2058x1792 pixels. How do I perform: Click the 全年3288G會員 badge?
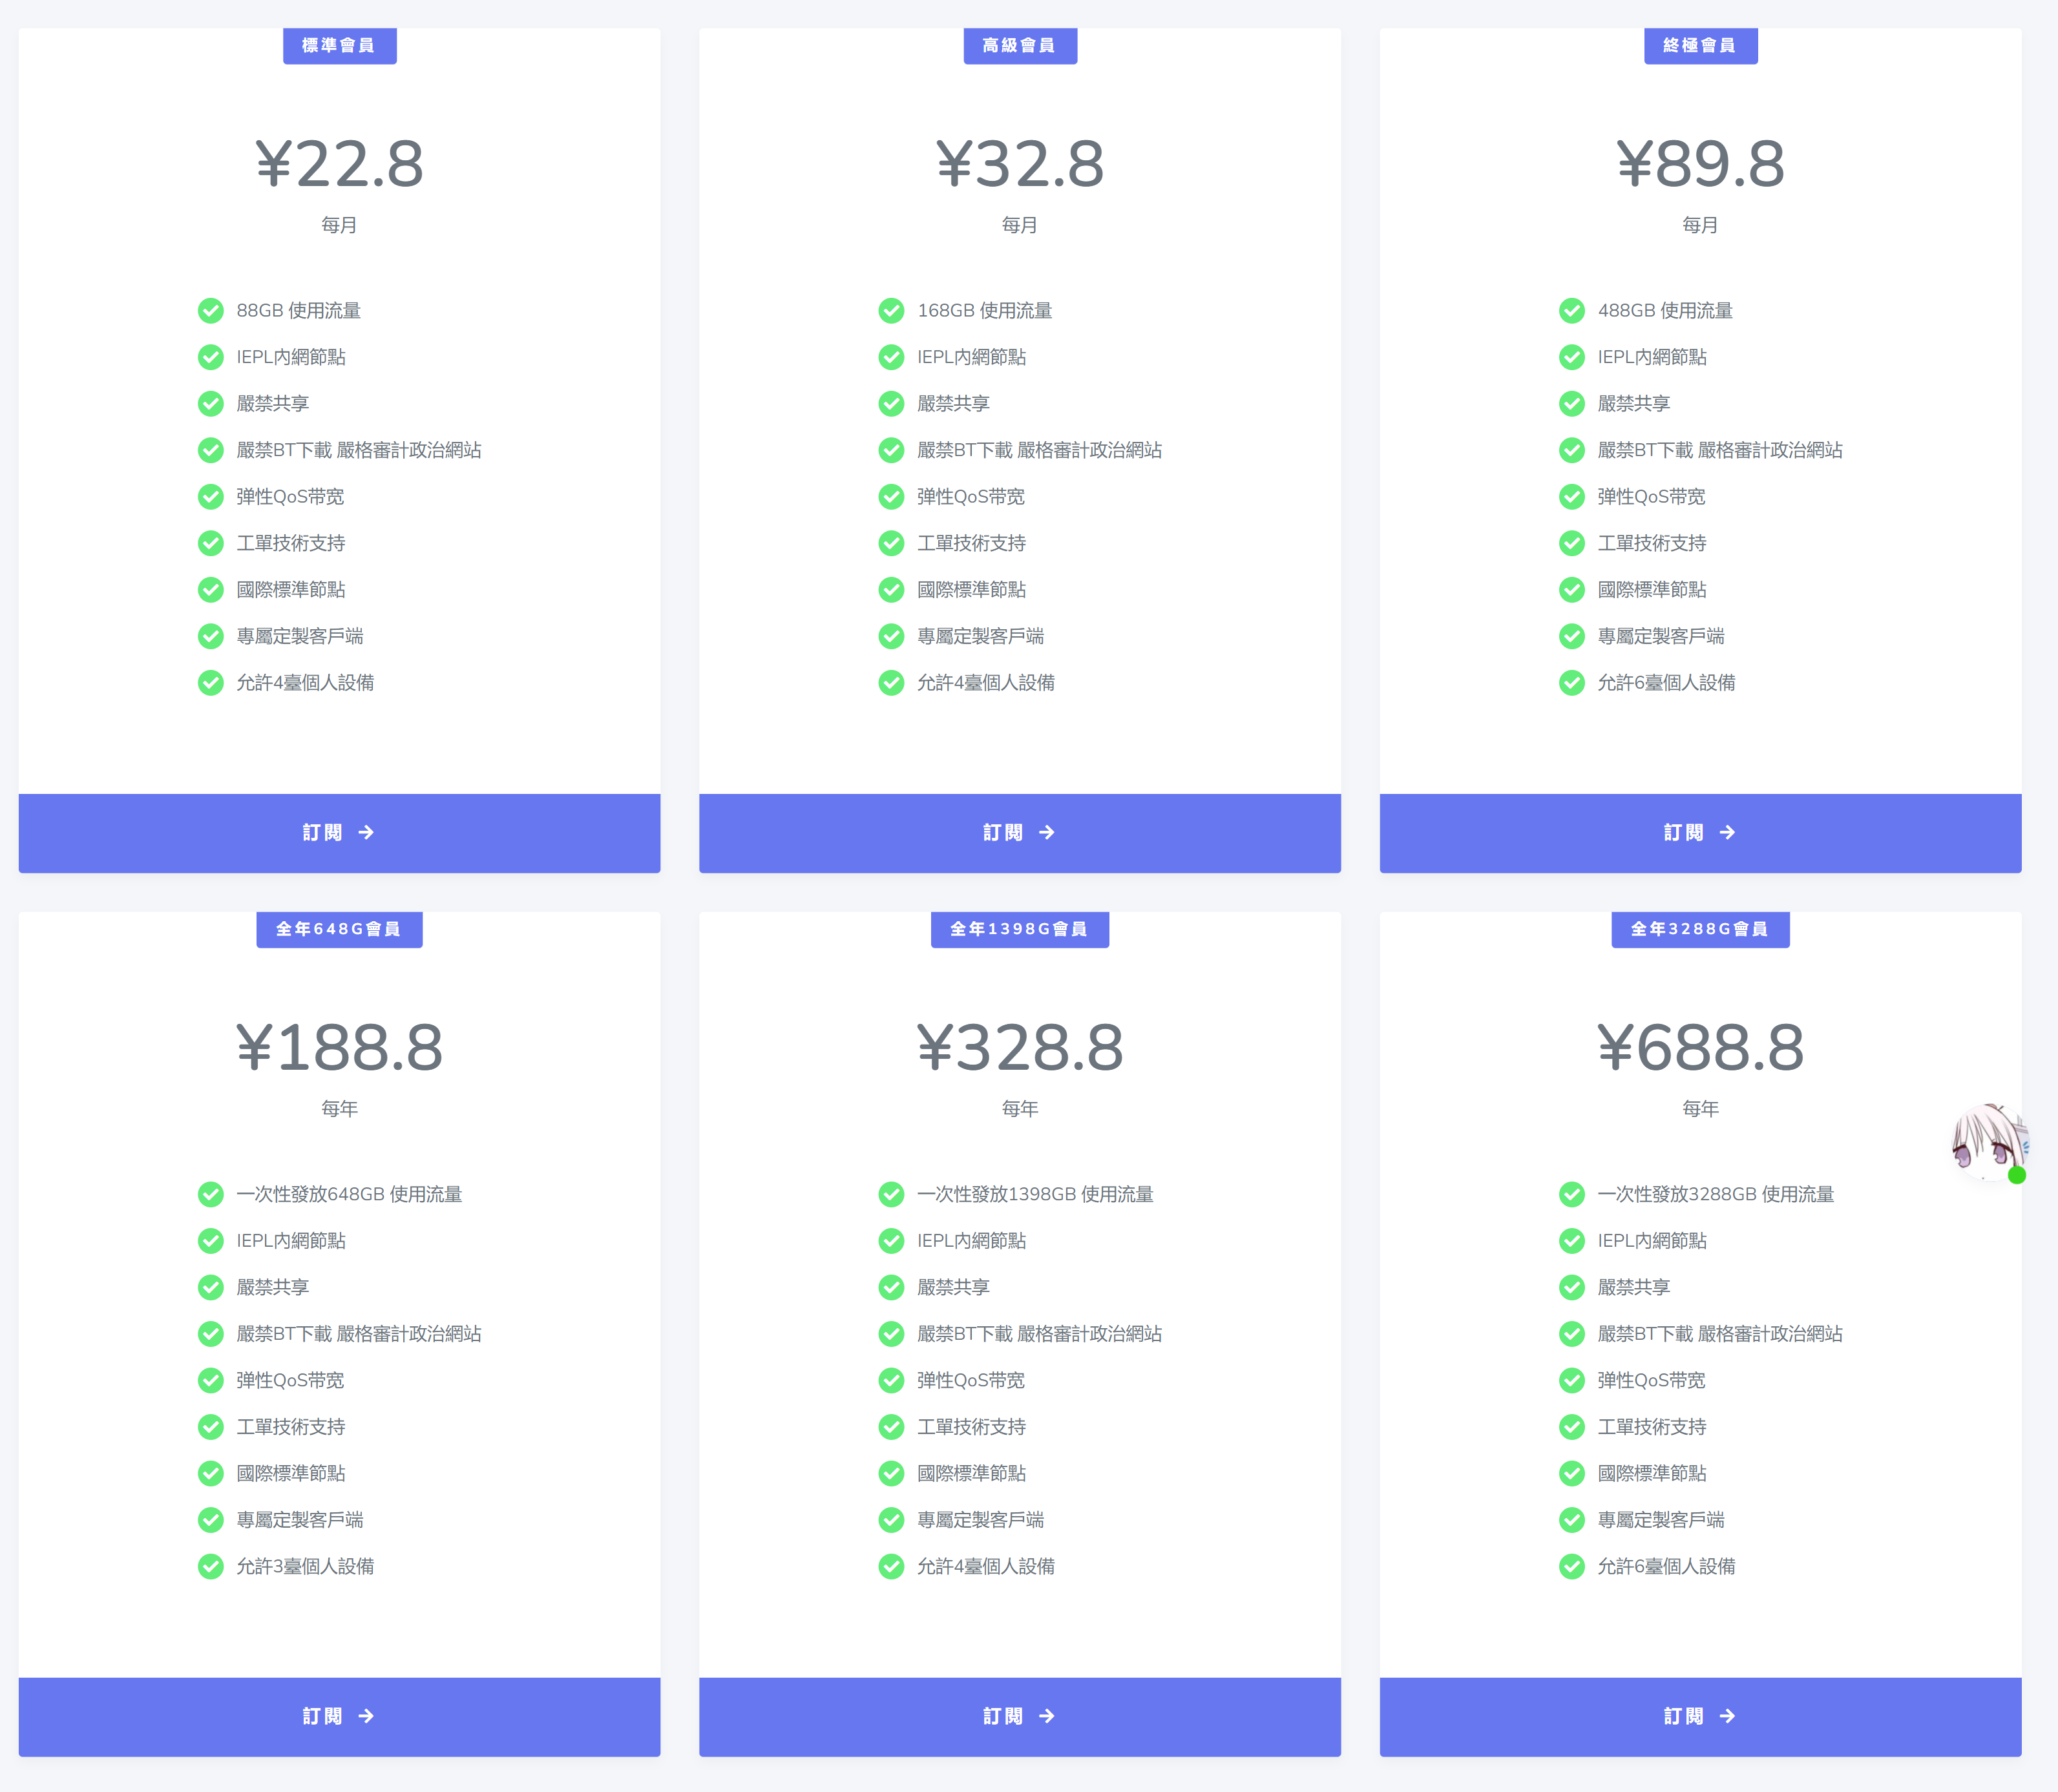(1700, 929)
